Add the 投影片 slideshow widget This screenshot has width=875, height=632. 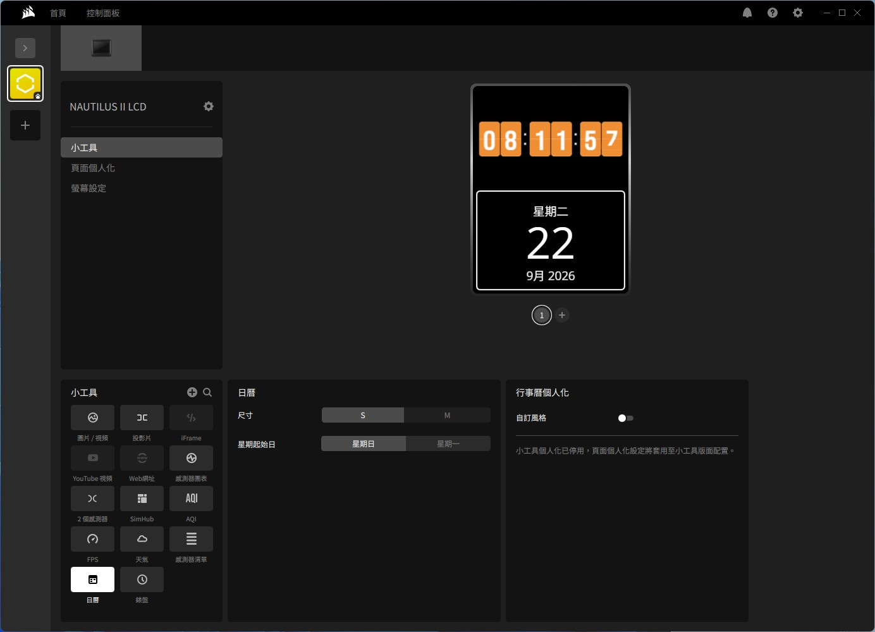142,418
